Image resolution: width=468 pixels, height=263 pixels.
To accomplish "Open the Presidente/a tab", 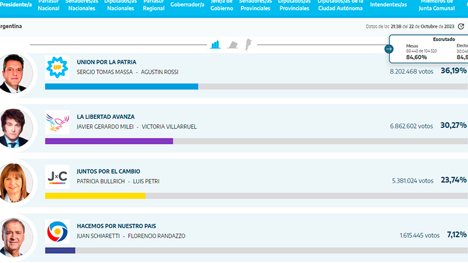I will click(16, 5).
